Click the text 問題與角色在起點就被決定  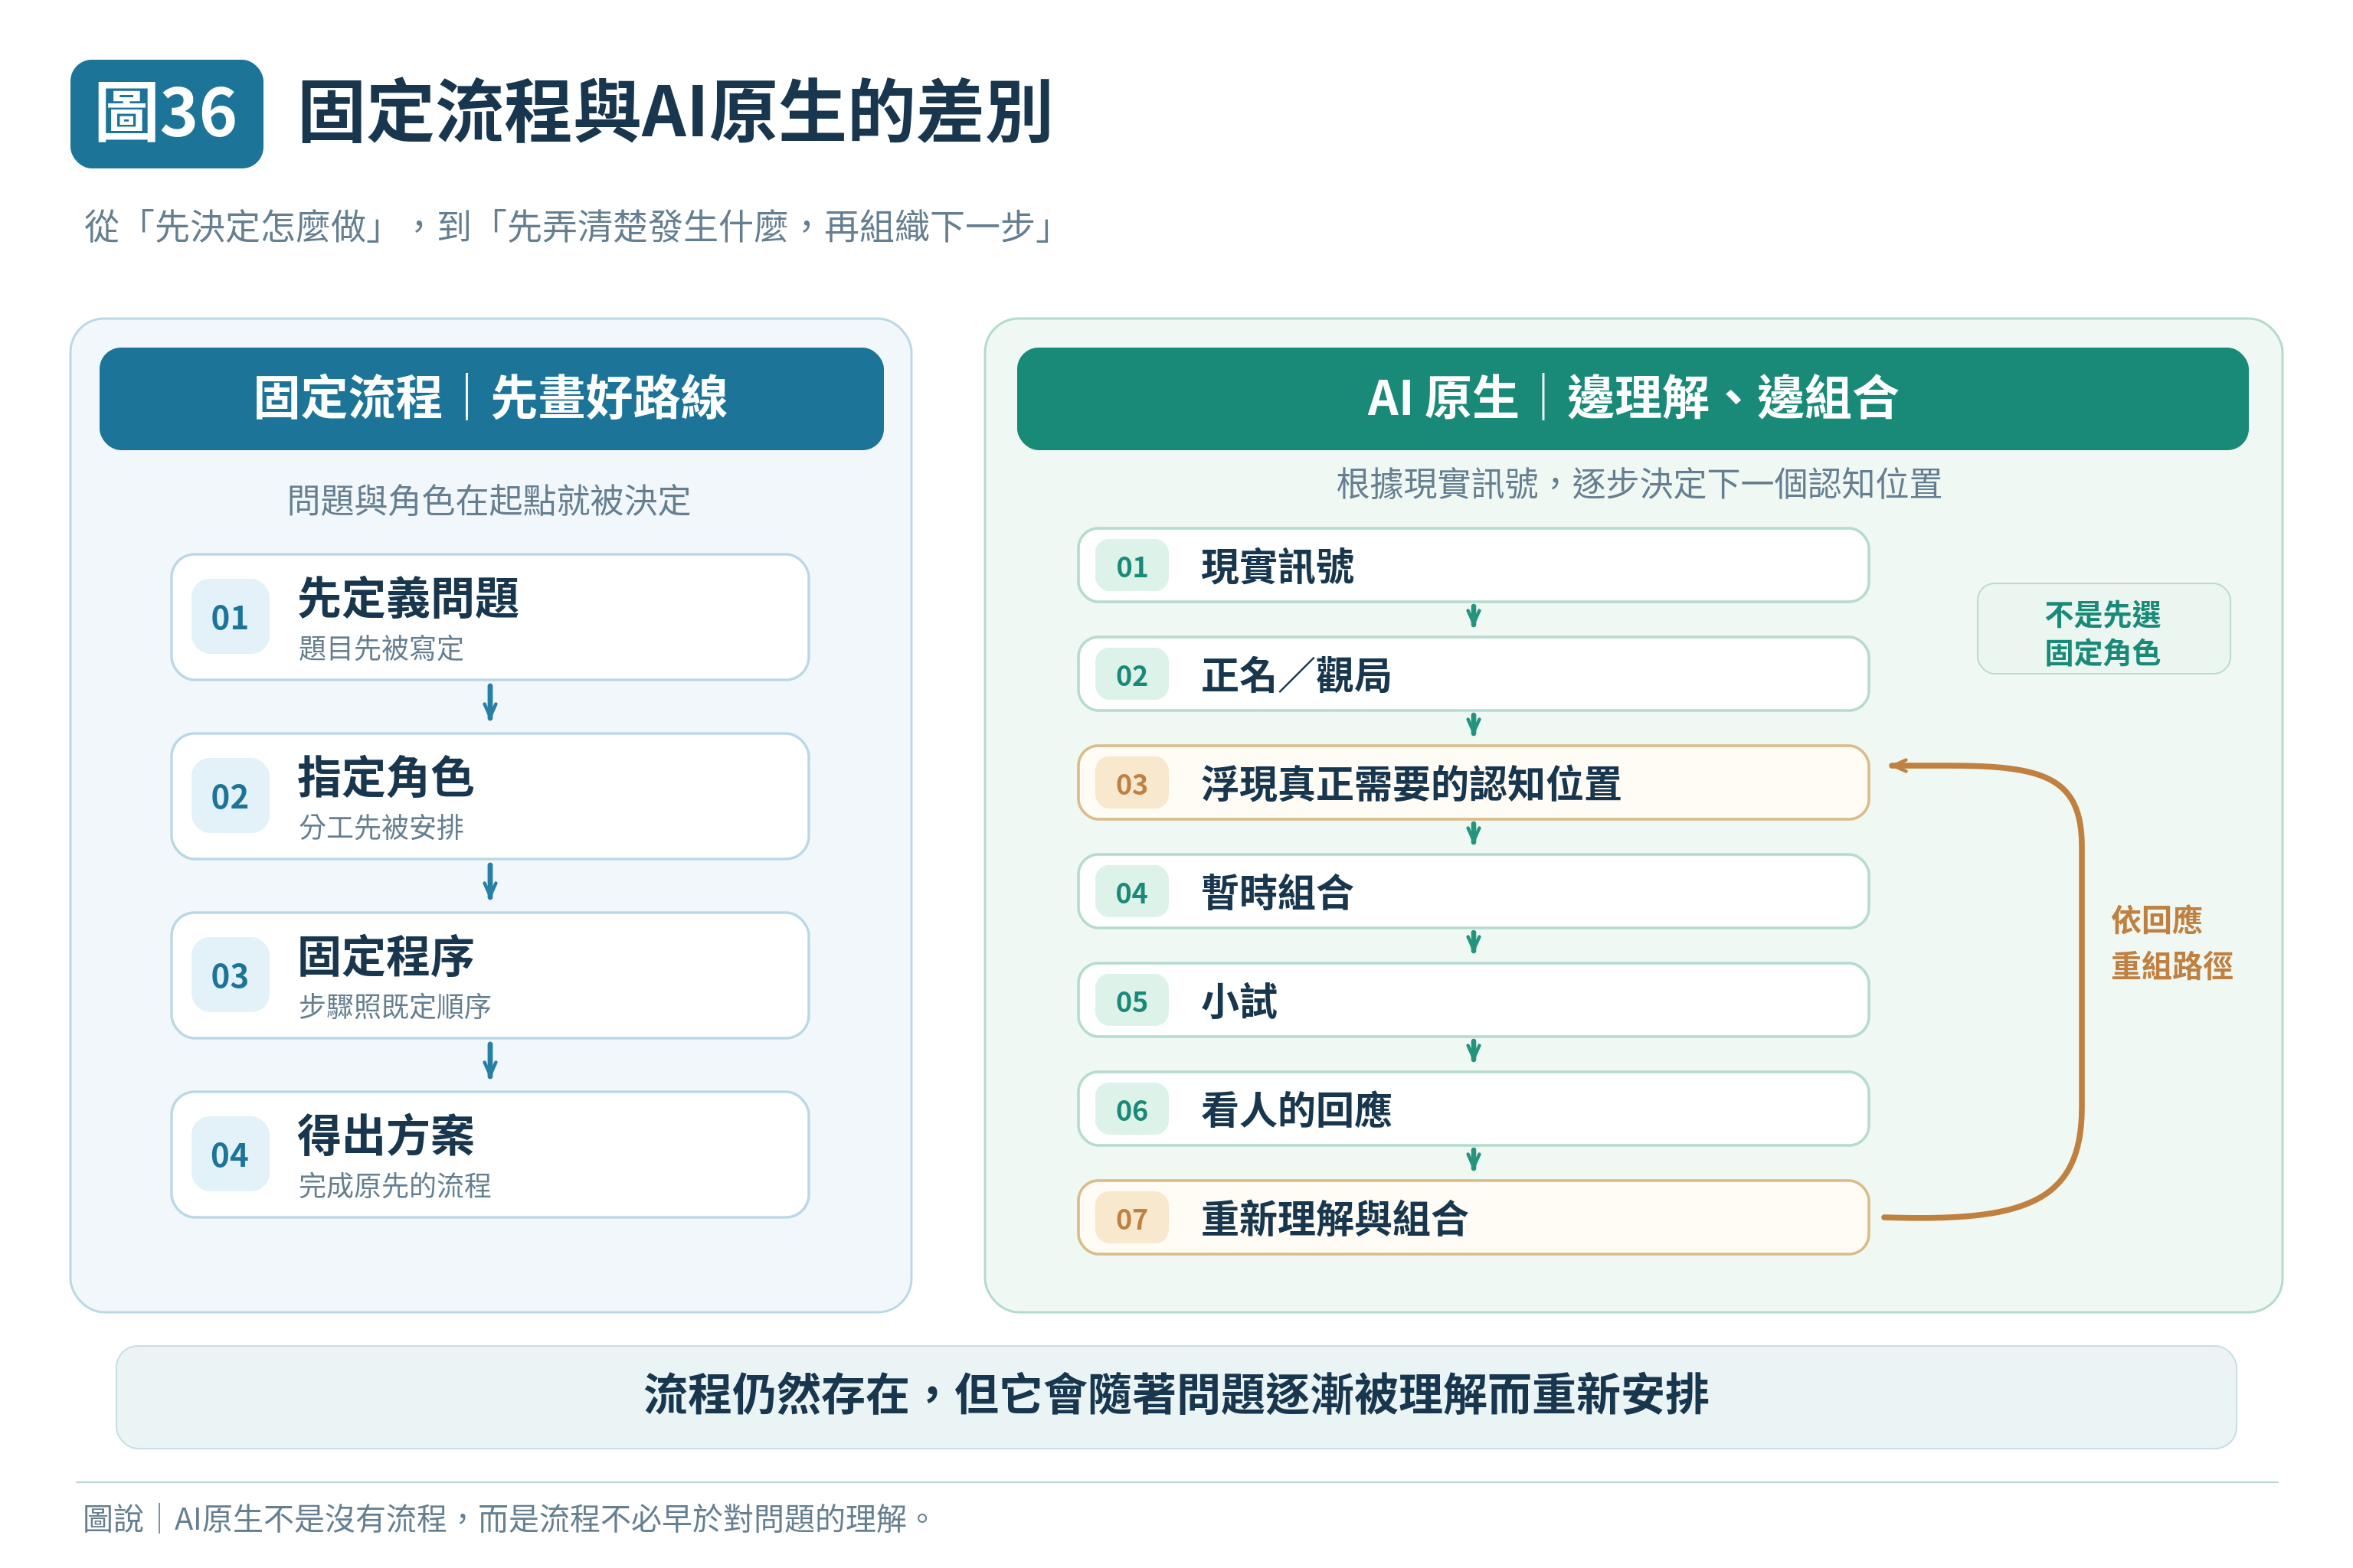(x=489, y=500)
